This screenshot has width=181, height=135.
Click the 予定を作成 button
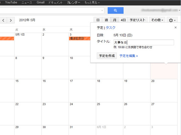(x=107, y=56)
